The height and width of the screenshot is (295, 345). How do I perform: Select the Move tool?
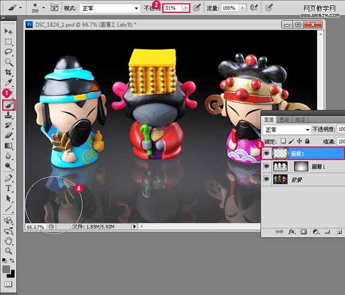point(9,31)
